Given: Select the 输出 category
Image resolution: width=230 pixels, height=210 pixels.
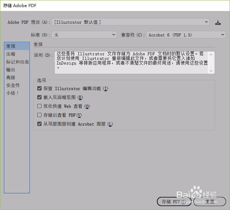Looking at the screenshot, I should coord(17,70).
